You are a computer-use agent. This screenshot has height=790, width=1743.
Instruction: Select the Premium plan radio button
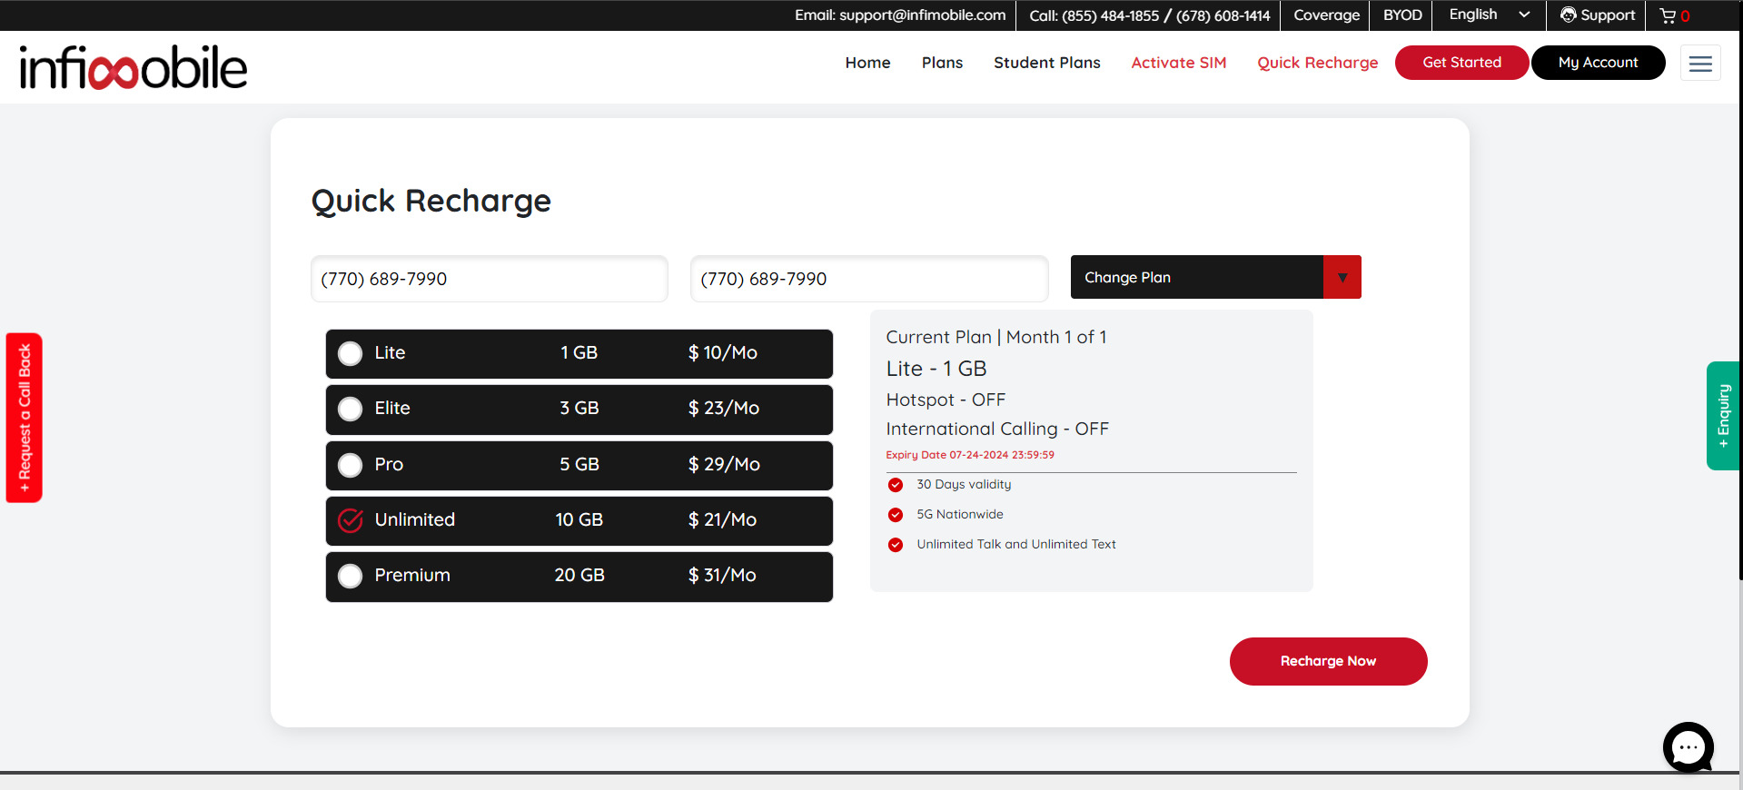pos(351,576)
